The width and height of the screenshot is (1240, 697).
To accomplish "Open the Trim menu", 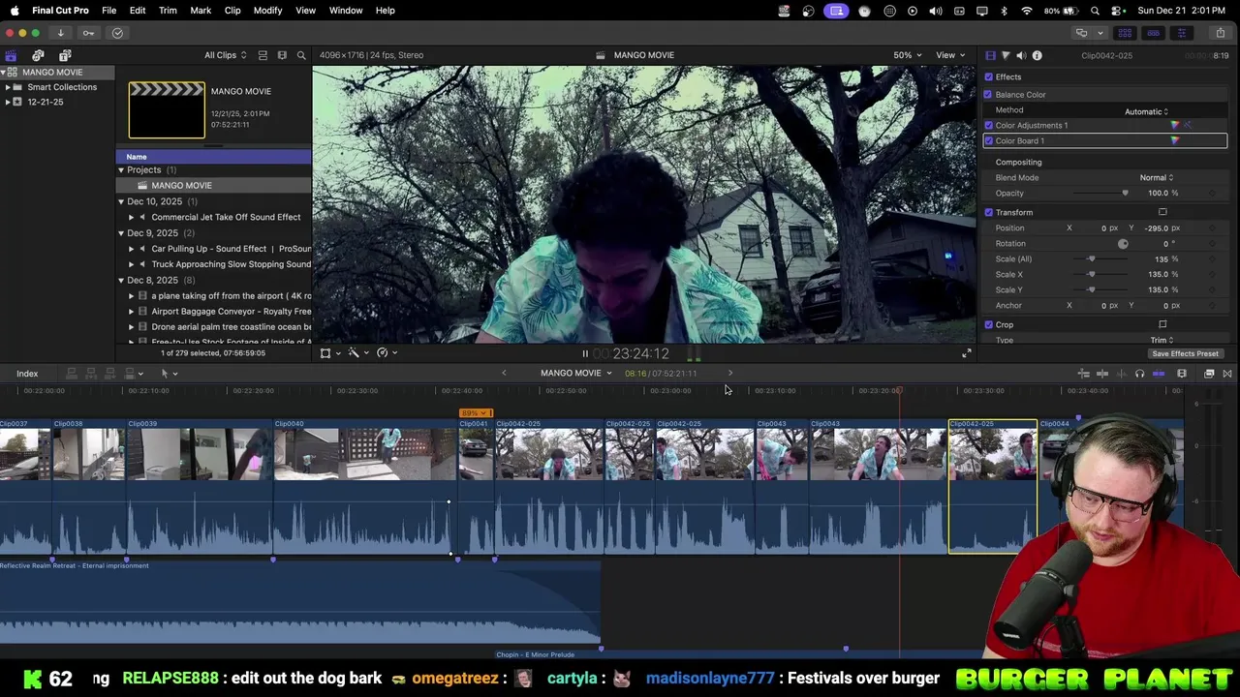I will coord(168,10).
